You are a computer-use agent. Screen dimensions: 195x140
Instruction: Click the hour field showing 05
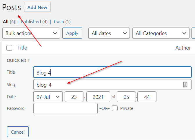[127, 97]
